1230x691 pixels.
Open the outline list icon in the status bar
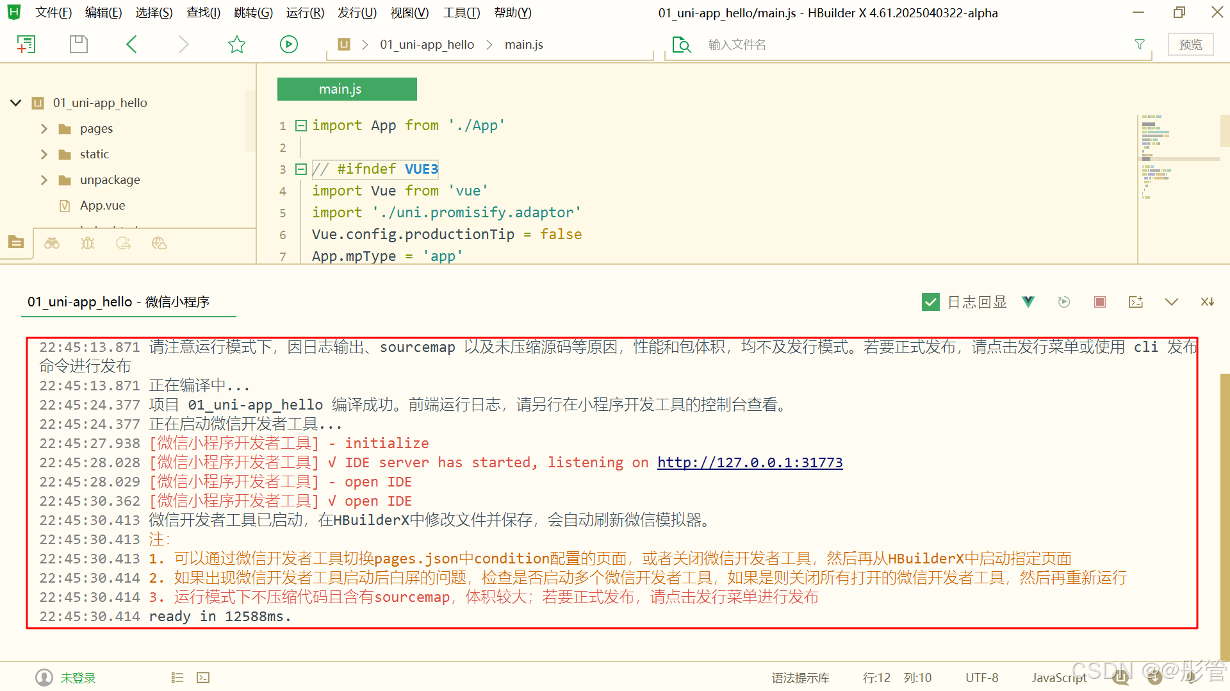click(177, 678)
